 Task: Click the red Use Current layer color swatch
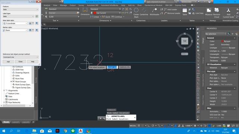95,13
